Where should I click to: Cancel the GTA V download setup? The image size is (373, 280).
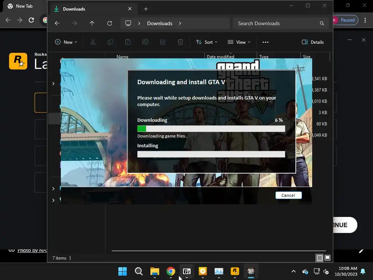pyautogui.click(x=288, y=195)
